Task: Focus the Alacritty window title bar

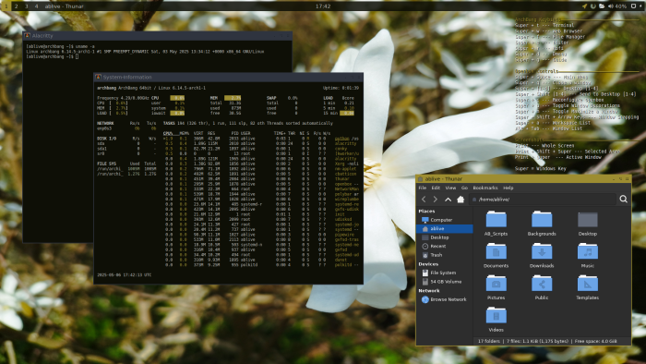Action: click(x=158, y=36)
